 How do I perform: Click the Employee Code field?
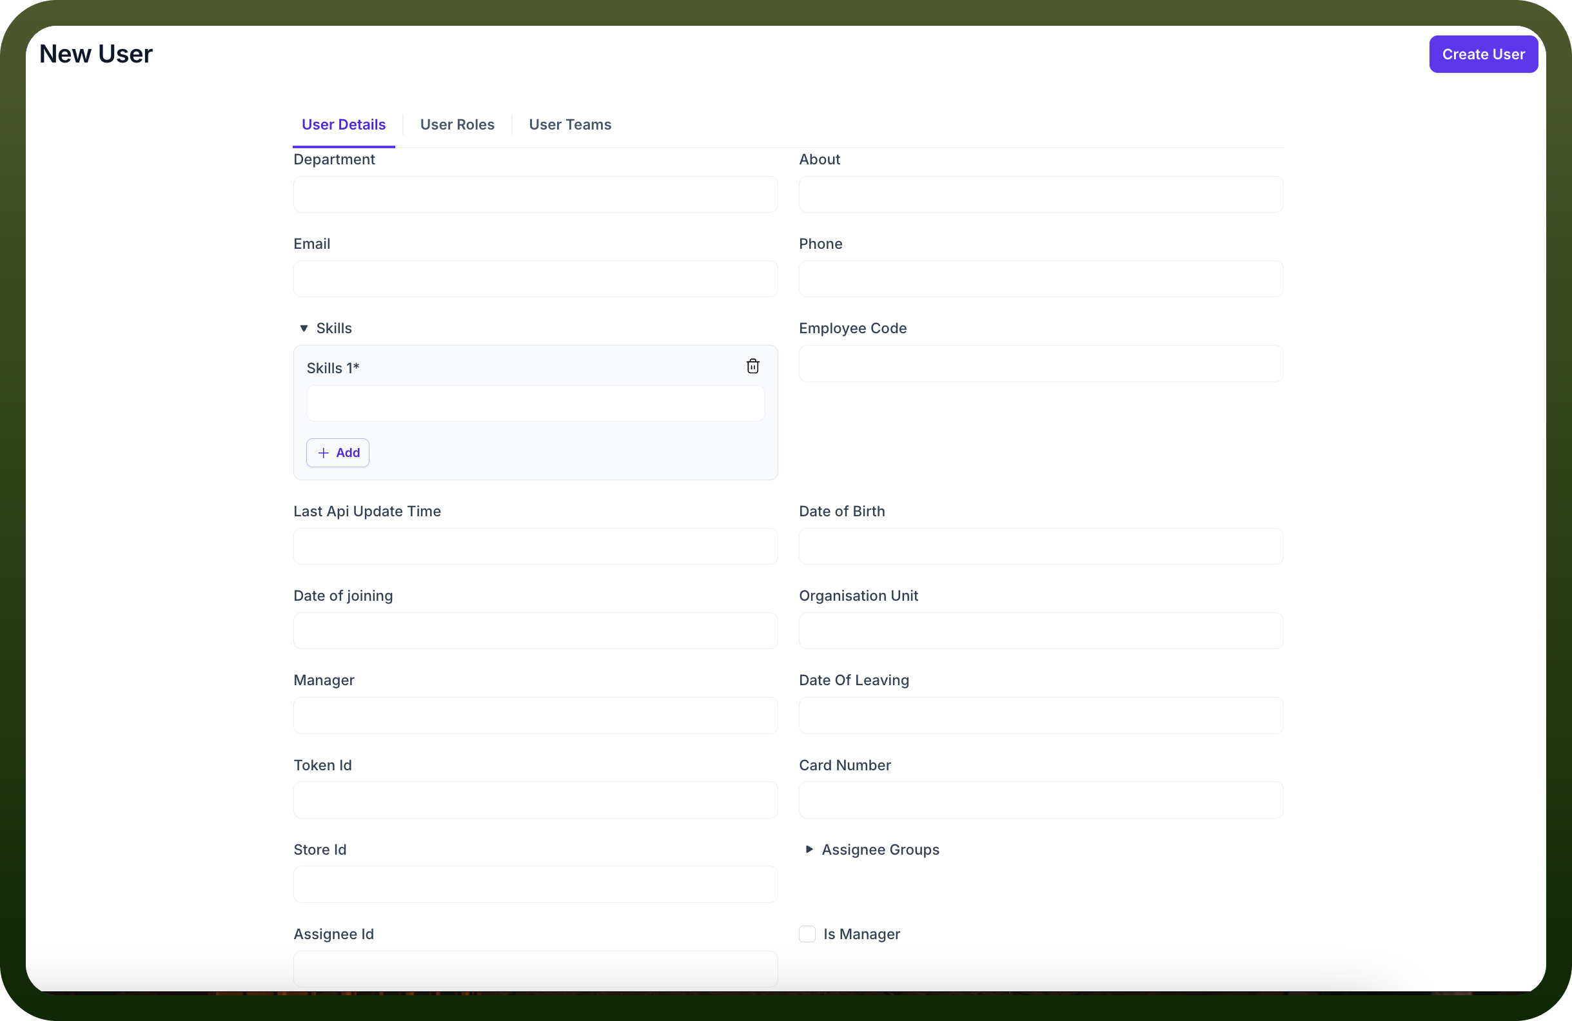pos(1041,364)
